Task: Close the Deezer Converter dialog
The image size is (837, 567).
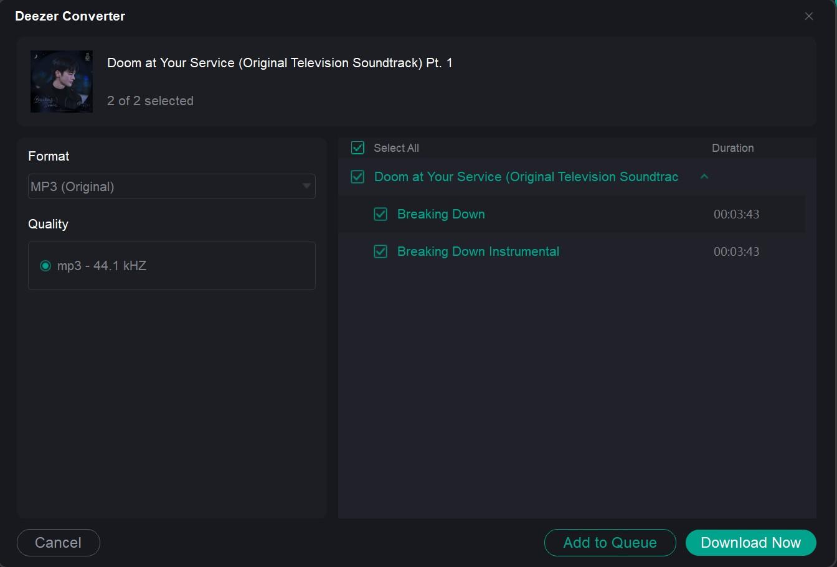Action: (808, 16)
